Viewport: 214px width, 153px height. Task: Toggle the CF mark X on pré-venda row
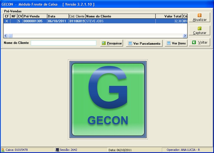point(7,21)
